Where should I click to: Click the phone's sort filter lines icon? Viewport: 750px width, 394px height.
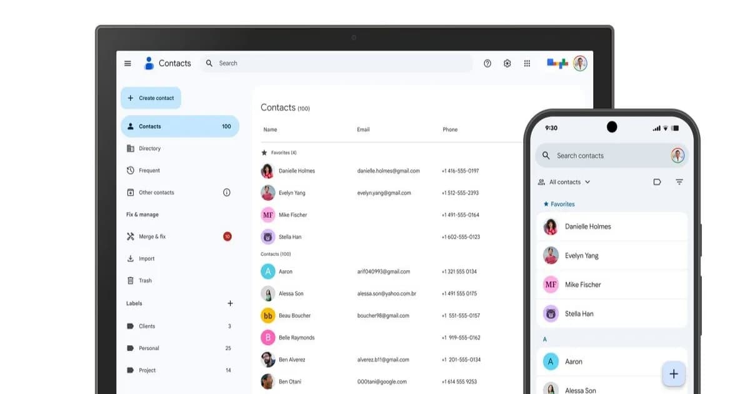[x=679, y=182]
